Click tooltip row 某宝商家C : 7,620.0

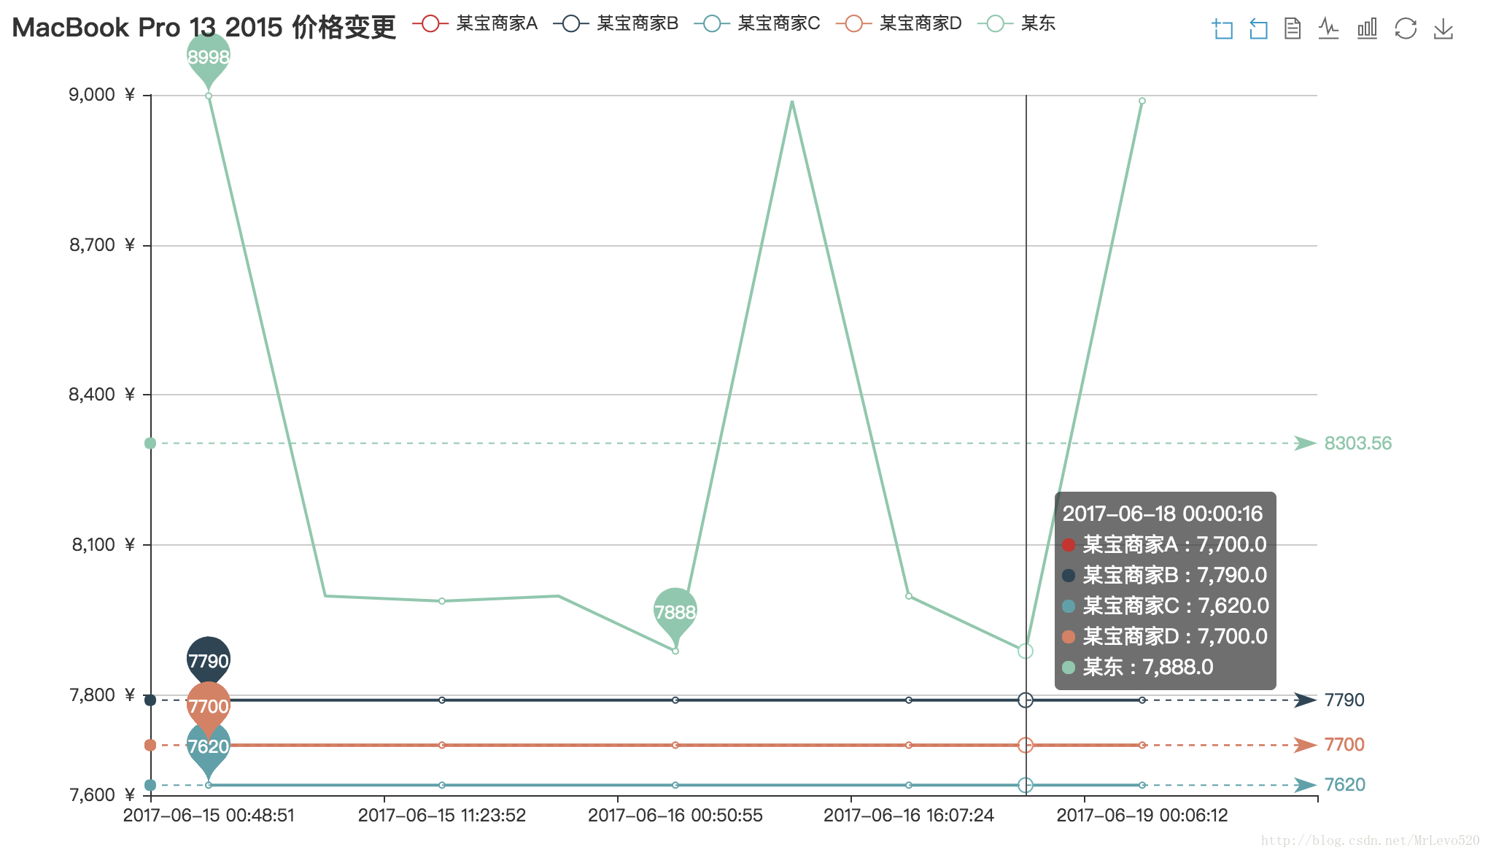point(1166,606)
